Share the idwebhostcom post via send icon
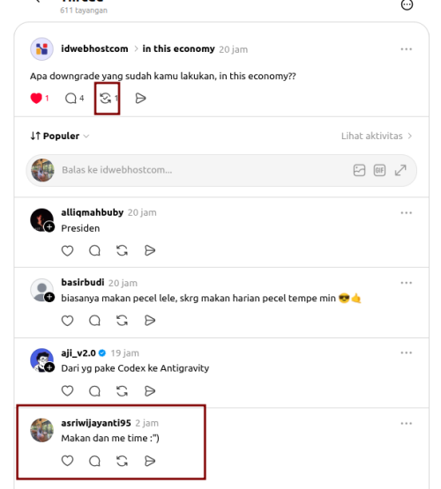This screenshot has height=489, width=441. (x=140, y=98)
